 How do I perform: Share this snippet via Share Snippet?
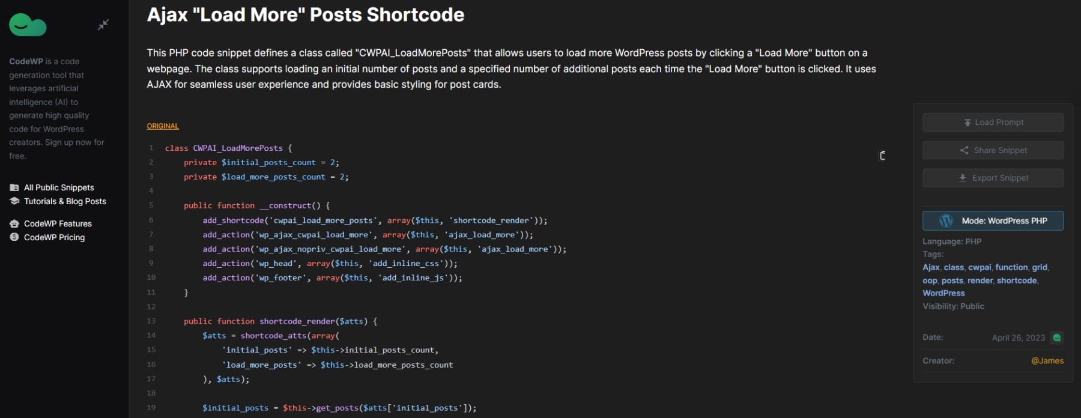point(993,150)
